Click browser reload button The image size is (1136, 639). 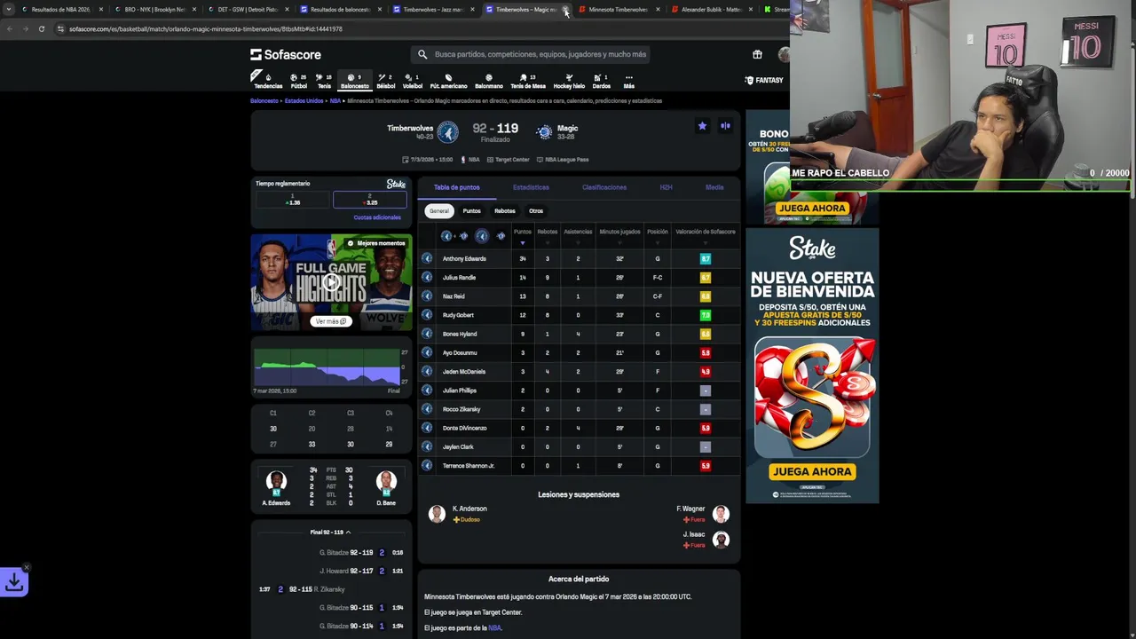(41, 28)
